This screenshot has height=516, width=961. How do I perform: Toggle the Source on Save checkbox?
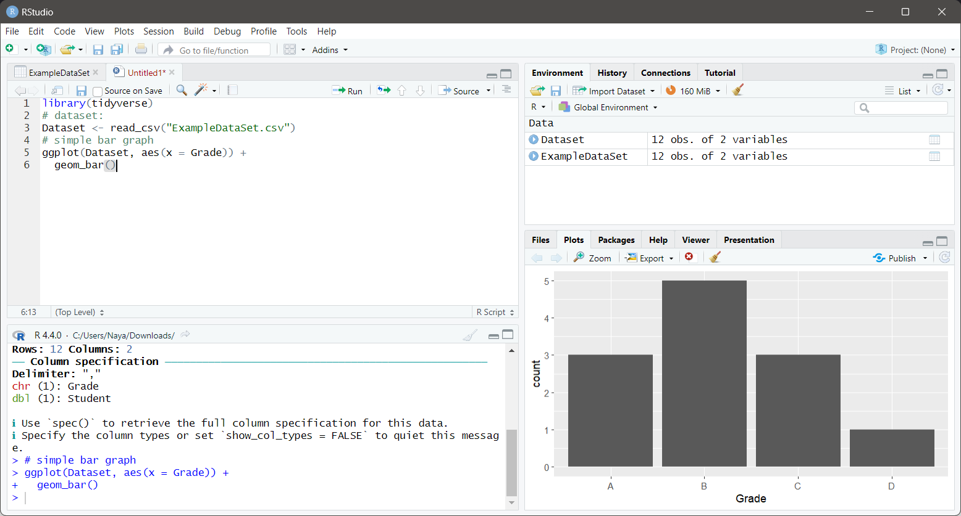tap(97, 90)
